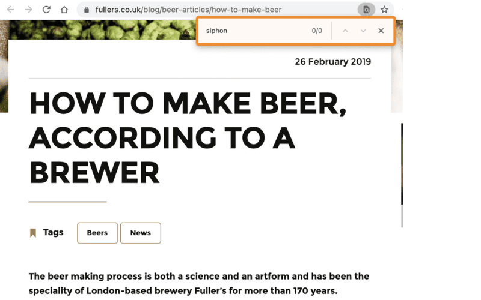This screenshot has height=300, width=481.
Task: Click the "How to Make Beer" headline
Action: [x=188, y=138]
